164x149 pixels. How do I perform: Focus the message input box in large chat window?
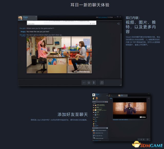[x=50, y=82]
